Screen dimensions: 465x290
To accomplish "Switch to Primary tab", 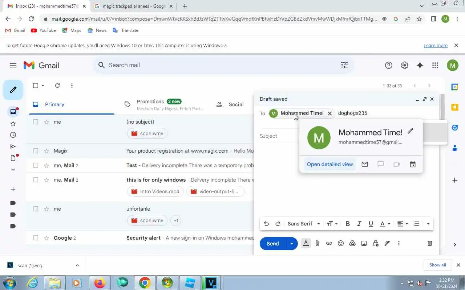I will tap(72, 104).
